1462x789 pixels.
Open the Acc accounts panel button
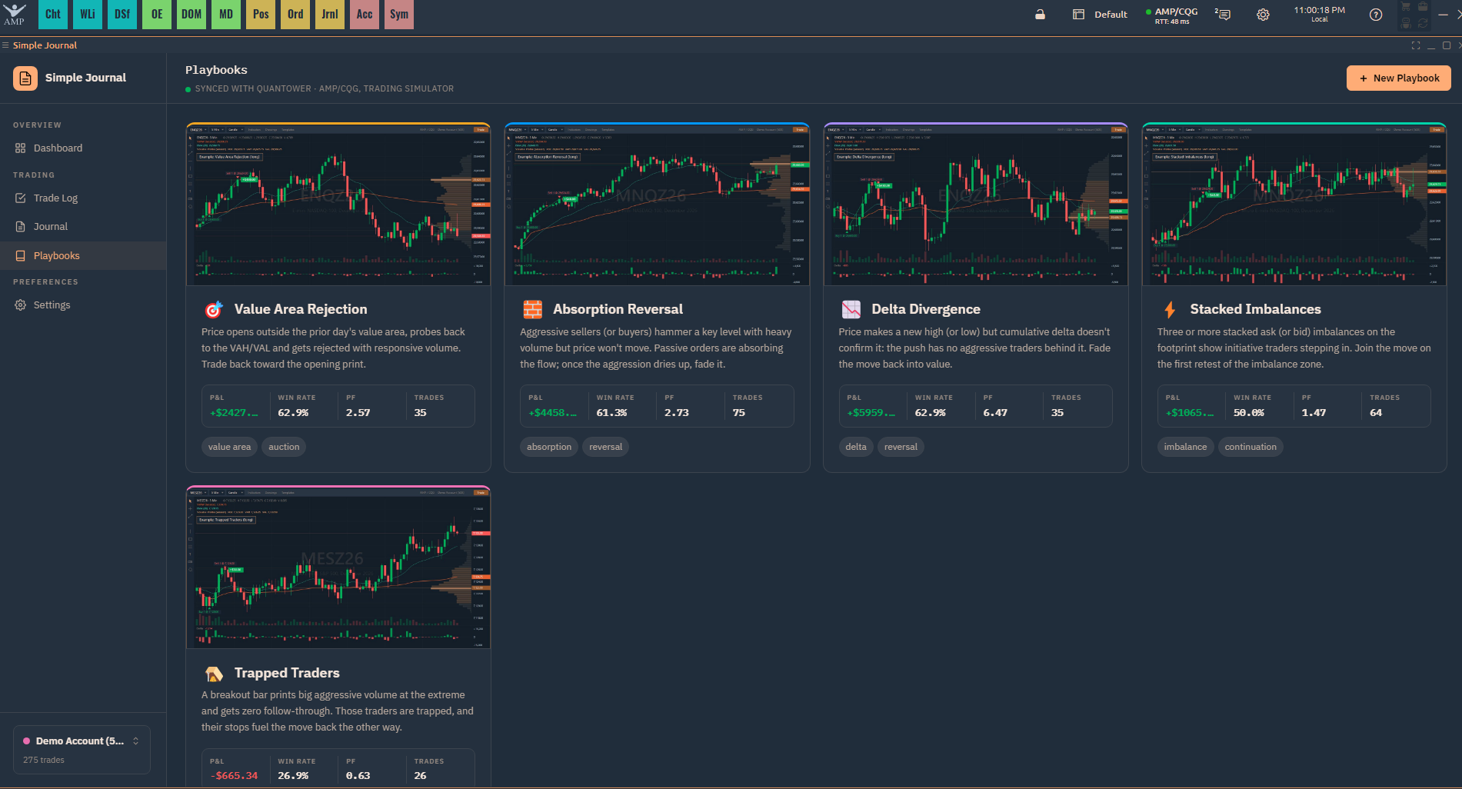(x=365, y=15)
